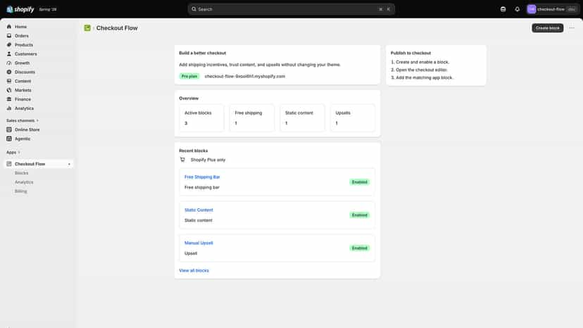Open Billing sub-item
583x328 pixels.
(21, 191)
